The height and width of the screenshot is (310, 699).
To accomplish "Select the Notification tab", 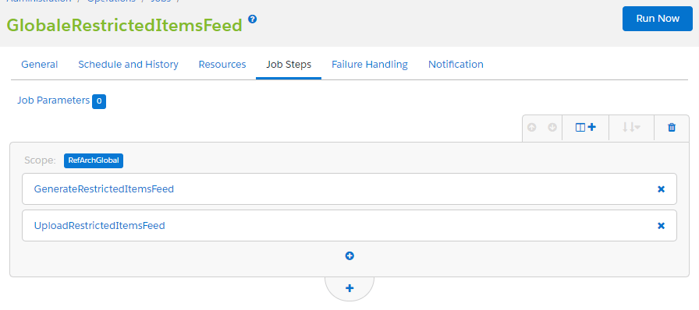I will [456, 64].
